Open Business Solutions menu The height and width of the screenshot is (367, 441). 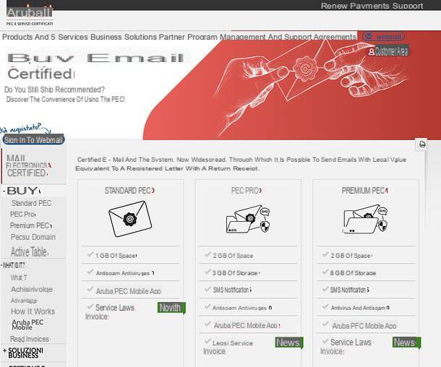click(124, 37)
